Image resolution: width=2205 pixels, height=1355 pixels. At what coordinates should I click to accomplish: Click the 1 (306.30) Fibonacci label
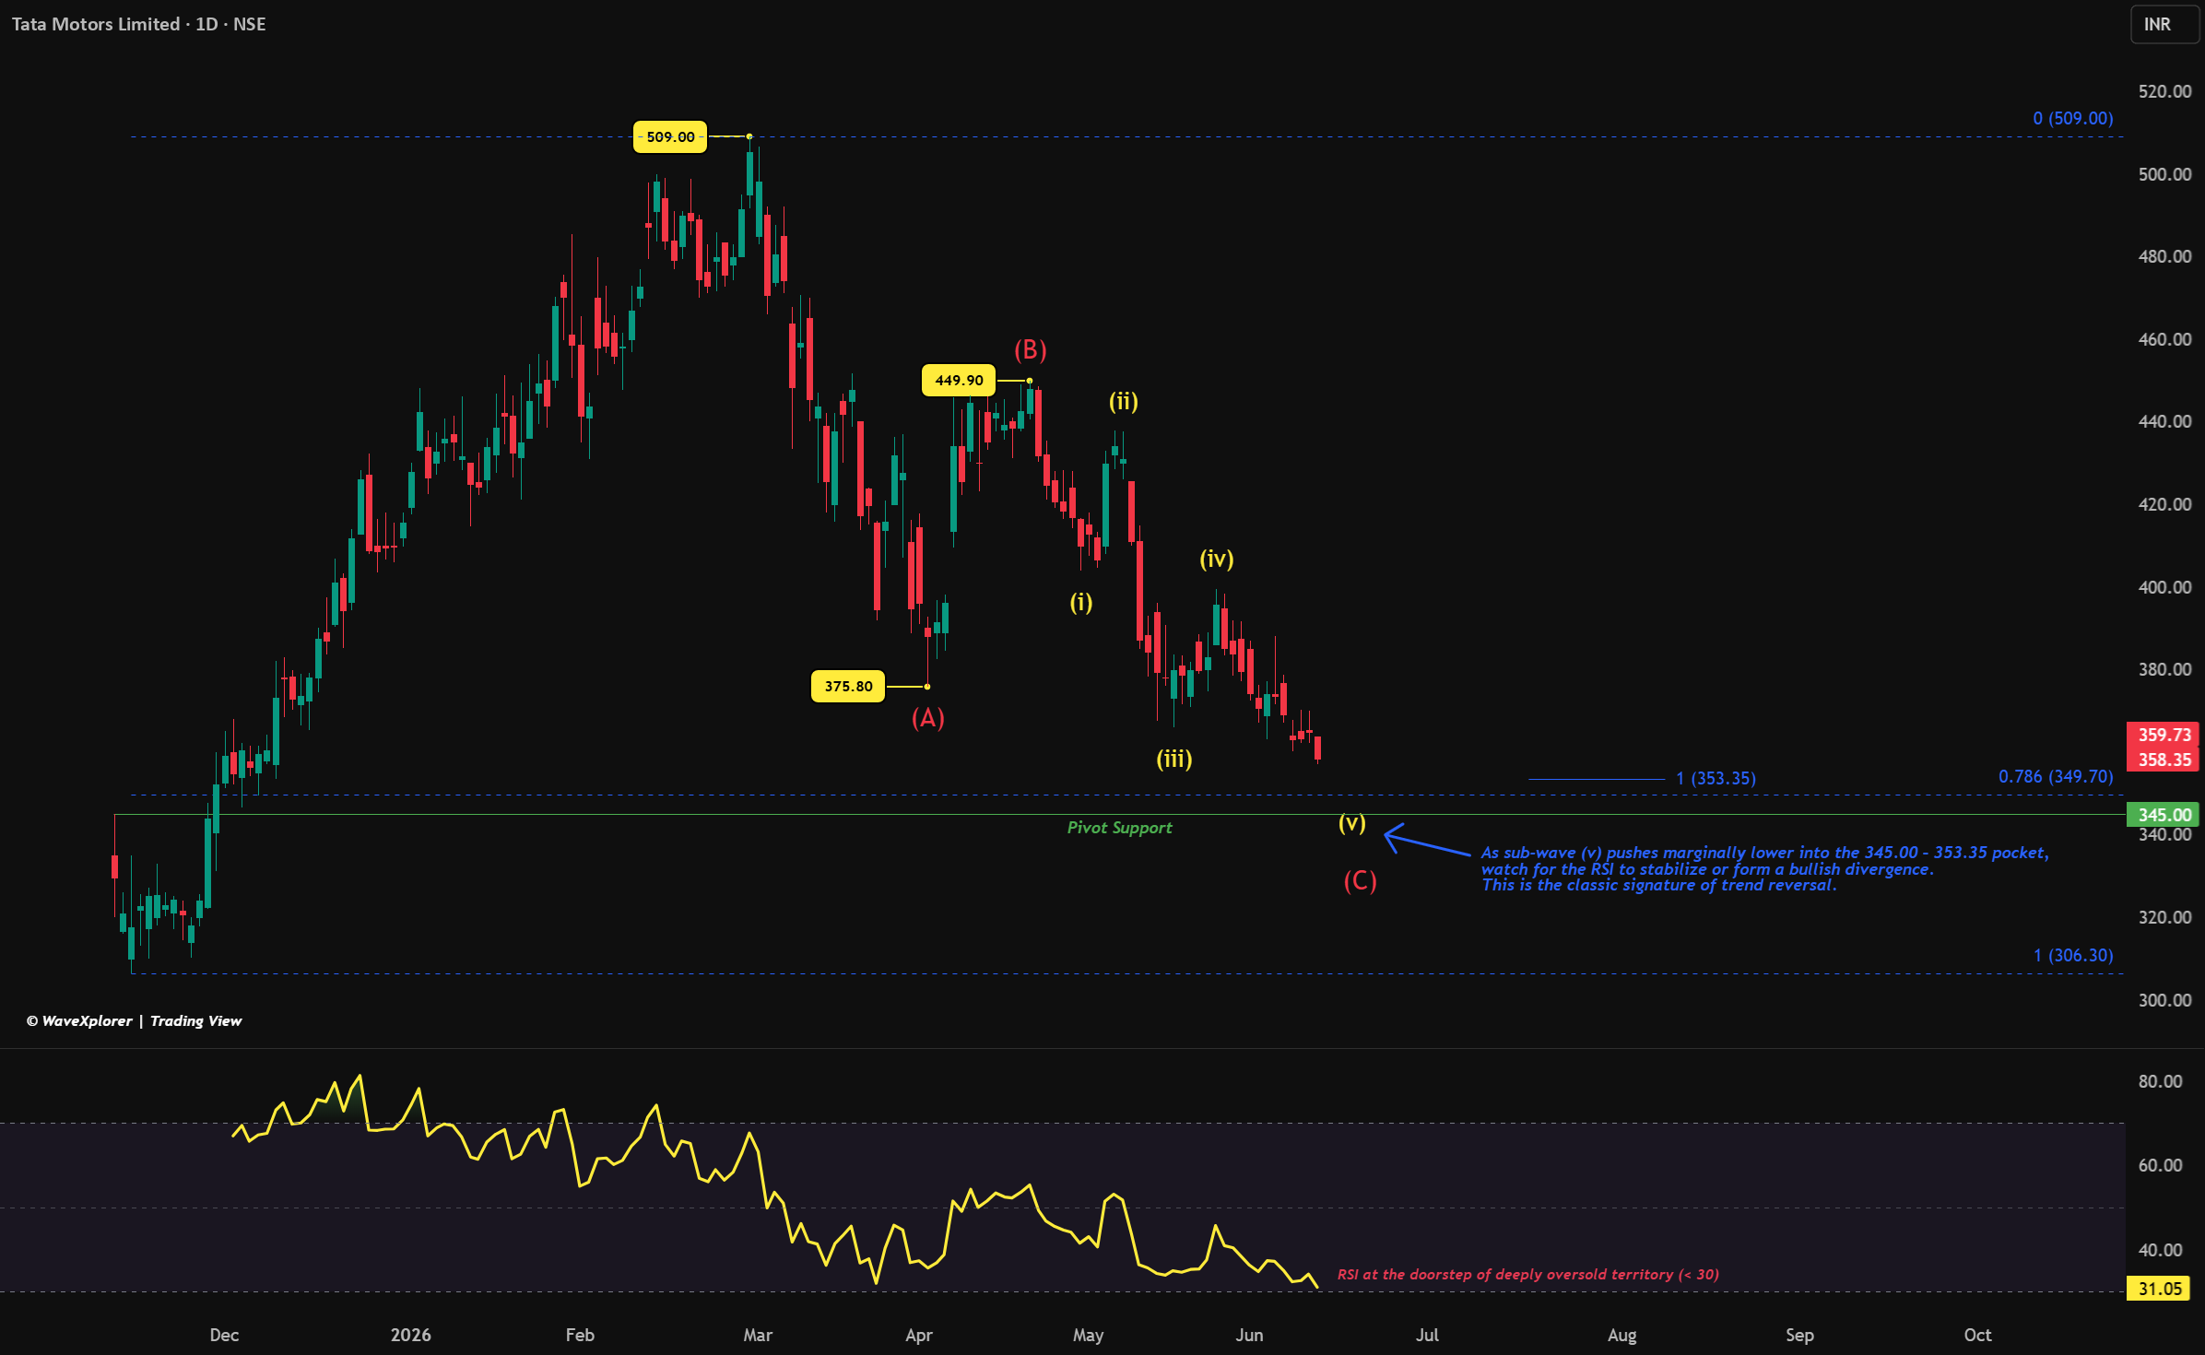pyautogui.click(x=2073, y=955)
